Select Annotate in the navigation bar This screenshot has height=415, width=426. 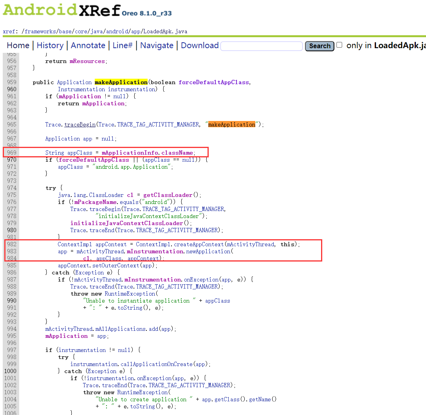(x=88, y=45)
